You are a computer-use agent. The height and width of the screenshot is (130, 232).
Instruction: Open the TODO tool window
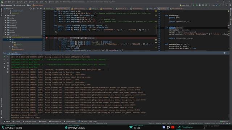tap(93, 121)
